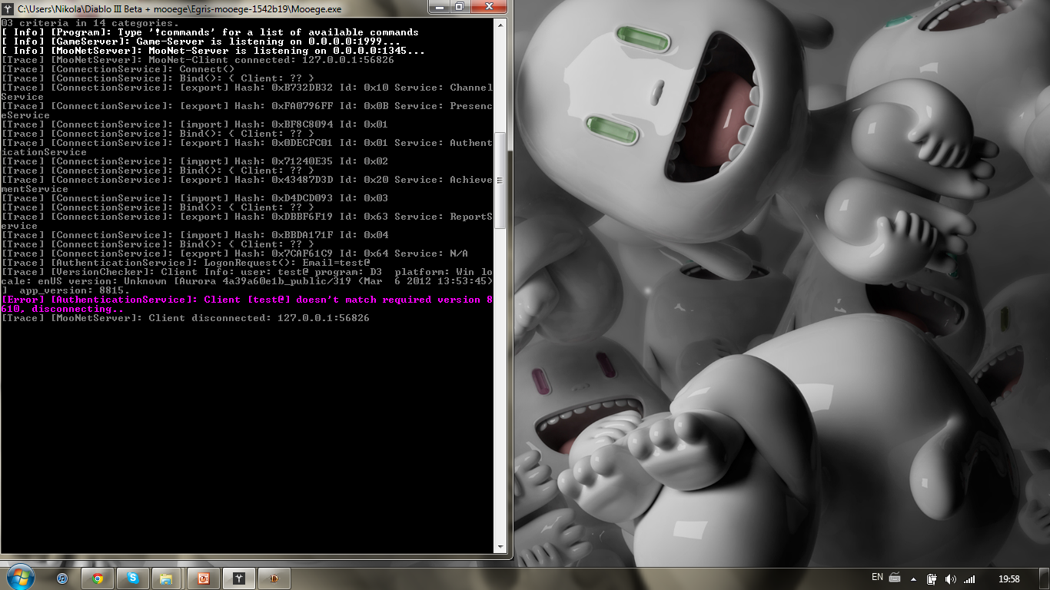The image size is (1050, 590).
Task: Open the on-screen keyboard tray icon
Action: [895, 578]
